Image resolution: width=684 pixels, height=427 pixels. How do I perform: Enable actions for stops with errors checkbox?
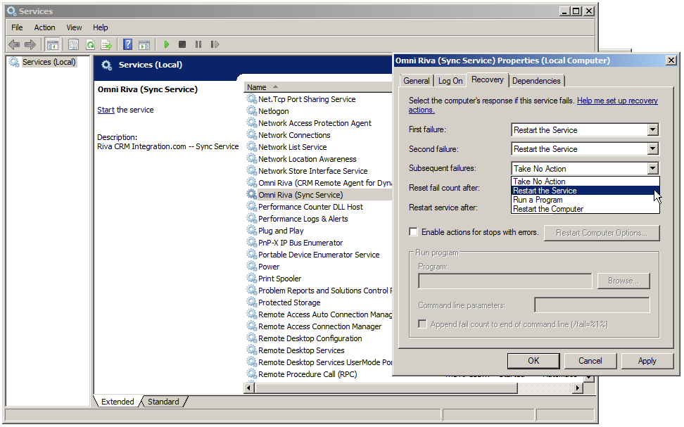(413, 232)
